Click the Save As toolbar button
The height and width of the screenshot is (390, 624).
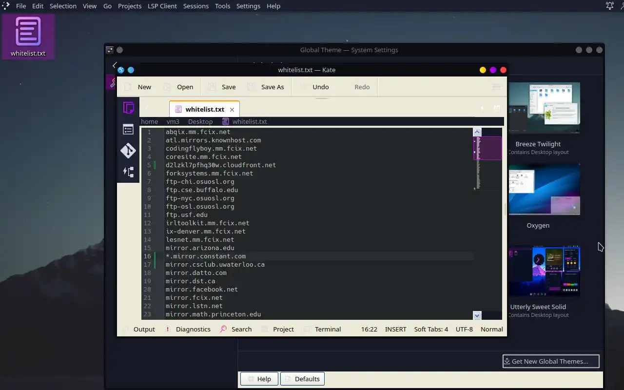266,87
